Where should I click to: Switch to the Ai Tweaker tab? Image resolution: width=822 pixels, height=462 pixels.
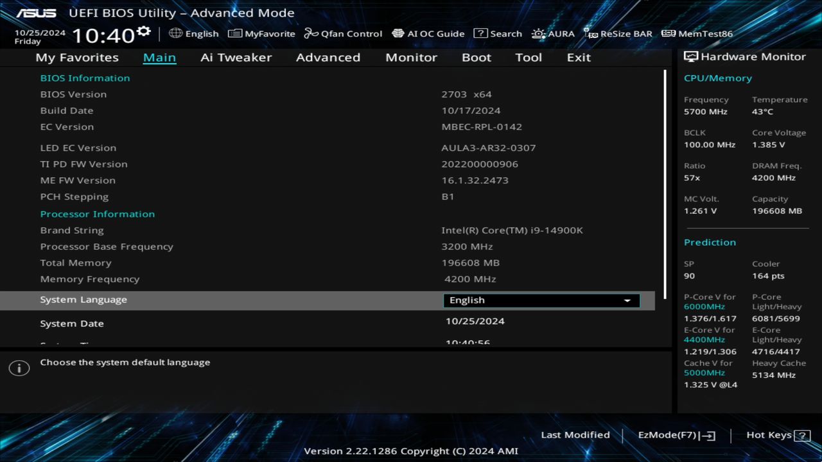236,57
